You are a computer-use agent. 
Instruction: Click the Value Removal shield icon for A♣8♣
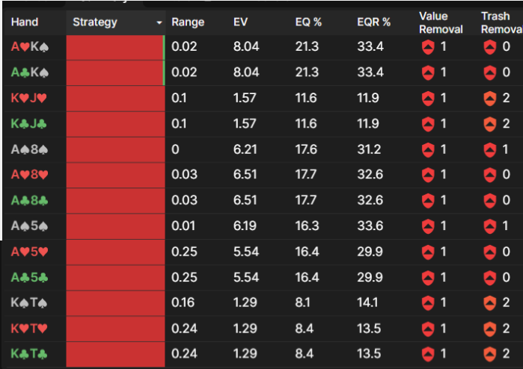click(x=428, y=200)
